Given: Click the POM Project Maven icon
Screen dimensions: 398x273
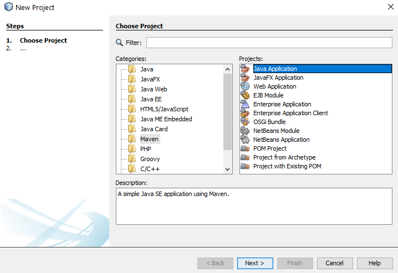Looking at the screenshot, I should click(245, 148).
